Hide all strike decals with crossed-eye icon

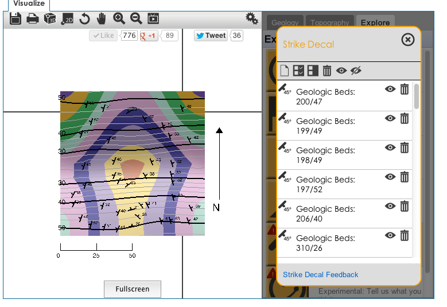tap(356, 71)
